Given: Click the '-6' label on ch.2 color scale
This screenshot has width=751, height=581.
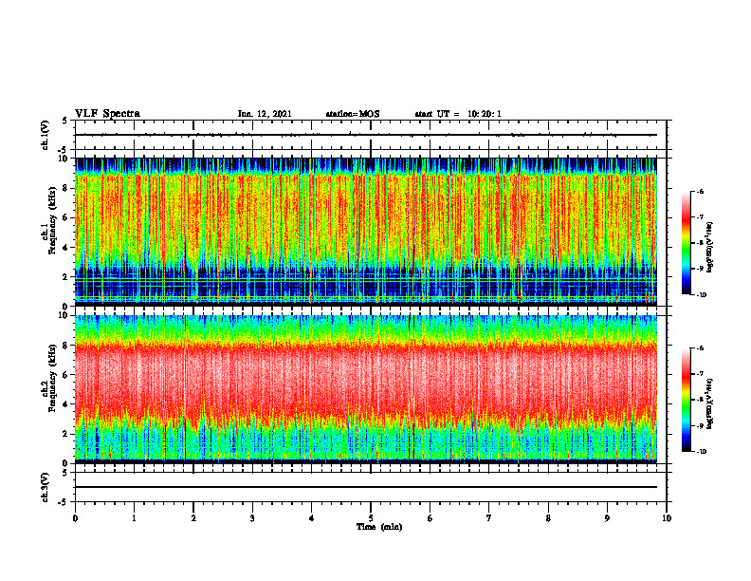Looking at the screenshot, I should pos(701,348).
